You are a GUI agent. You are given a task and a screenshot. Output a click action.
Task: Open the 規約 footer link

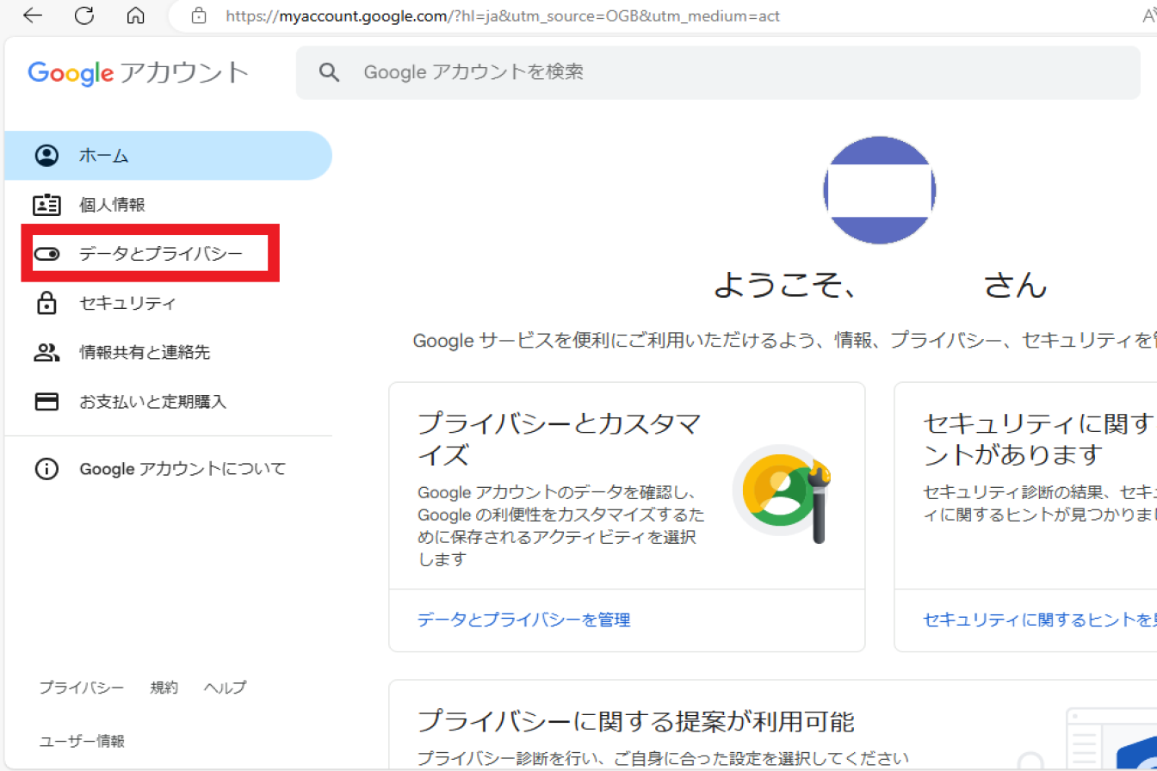tap(164, 688)
